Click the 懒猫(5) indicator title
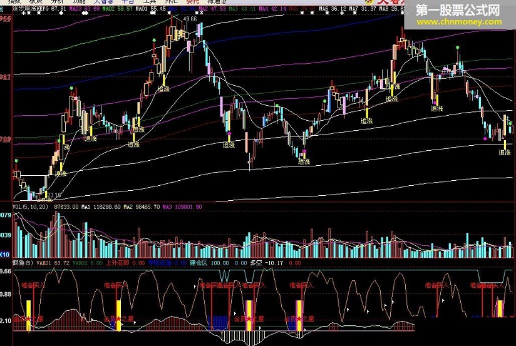The width and height of the screenshot is (516, 346). 23,263
